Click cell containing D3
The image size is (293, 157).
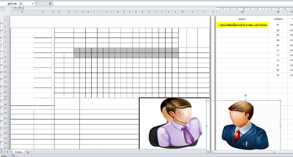(278, 35)
